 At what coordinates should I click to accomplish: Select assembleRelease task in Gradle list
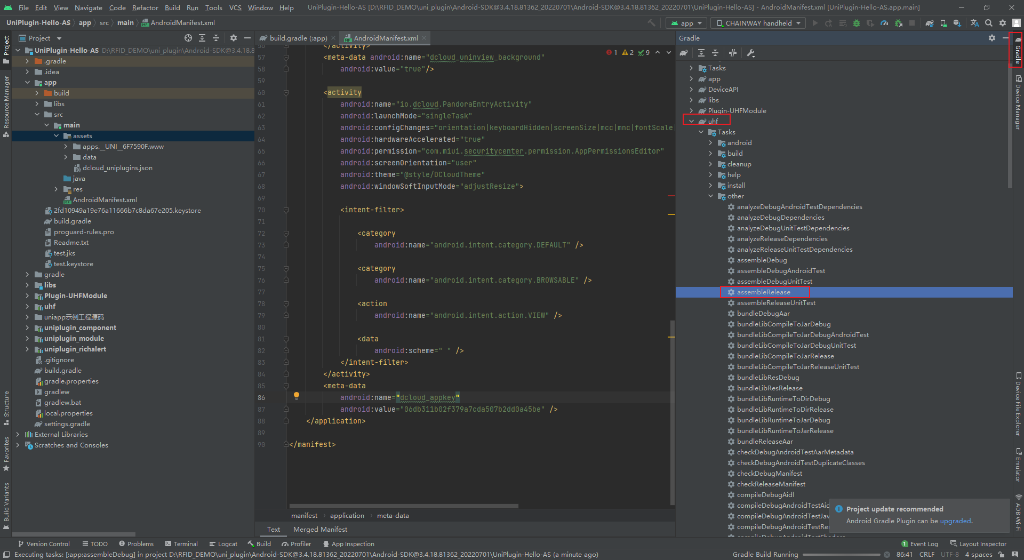point(764,292)
